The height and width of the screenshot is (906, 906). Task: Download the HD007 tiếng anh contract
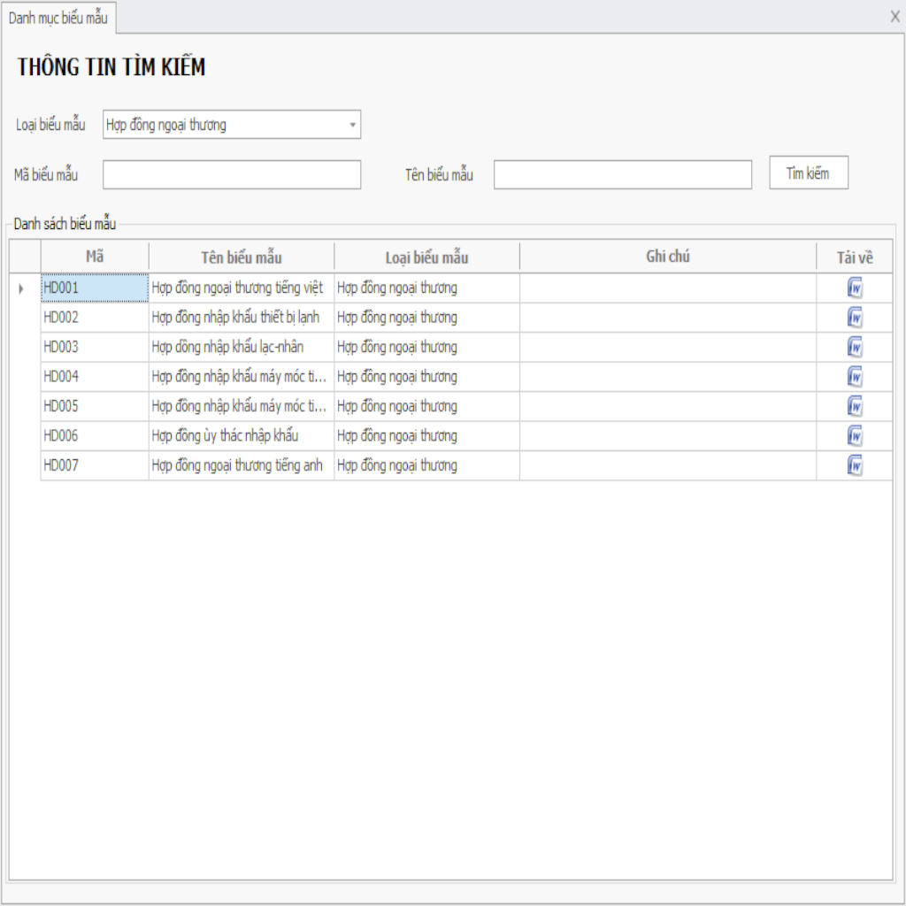[855, 466]
